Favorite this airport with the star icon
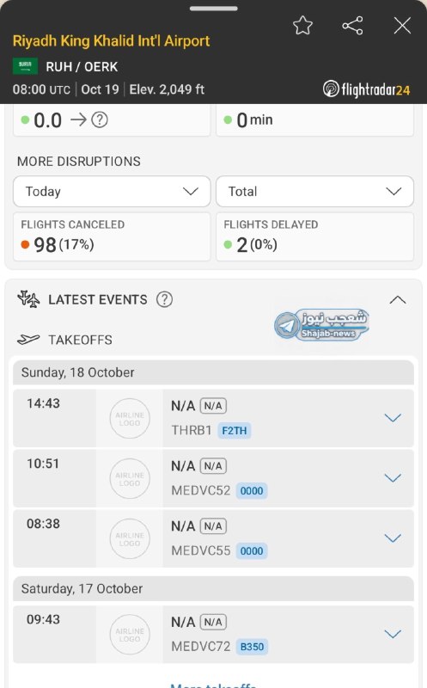Viewport: 427px width, 688px height. point(303,26)
